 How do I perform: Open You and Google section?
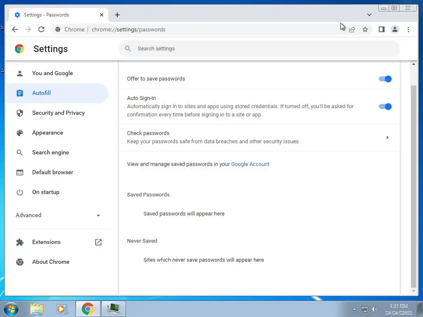click(x=57, y=73)
